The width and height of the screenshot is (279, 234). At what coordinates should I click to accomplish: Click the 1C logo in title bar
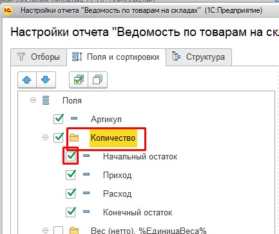pyautogui.click(x=8, y=10)
